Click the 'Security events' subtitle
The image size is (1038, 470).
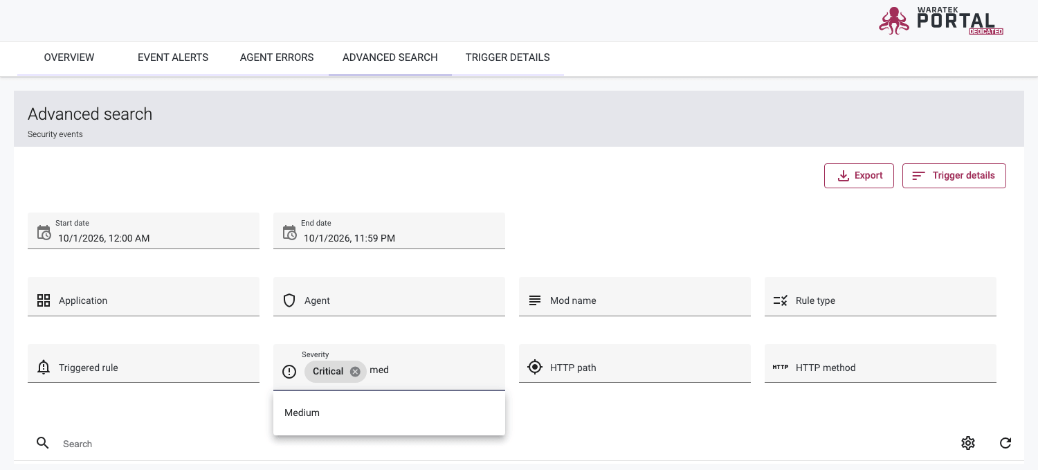[x=55, y=134]
